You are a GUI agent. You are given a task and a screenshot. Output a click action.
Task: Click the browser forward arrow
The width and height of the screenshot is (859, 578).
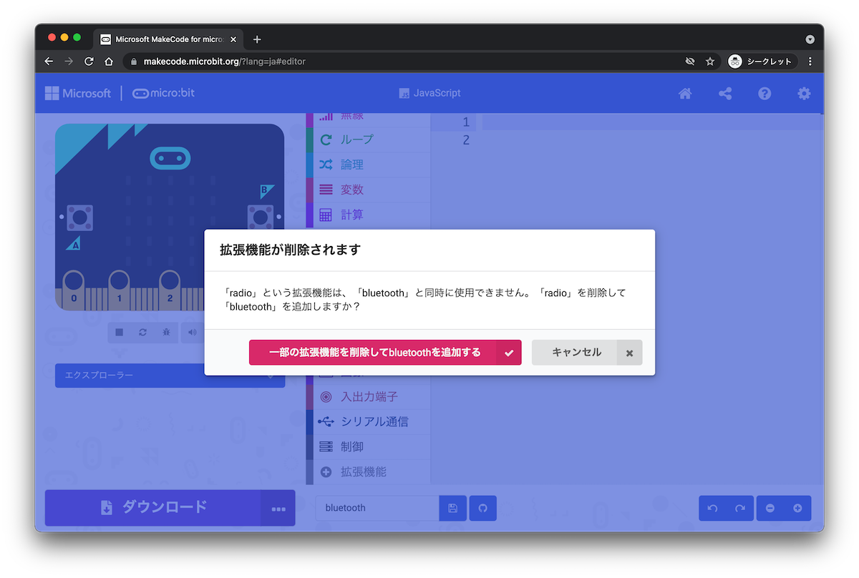[69, 62]
